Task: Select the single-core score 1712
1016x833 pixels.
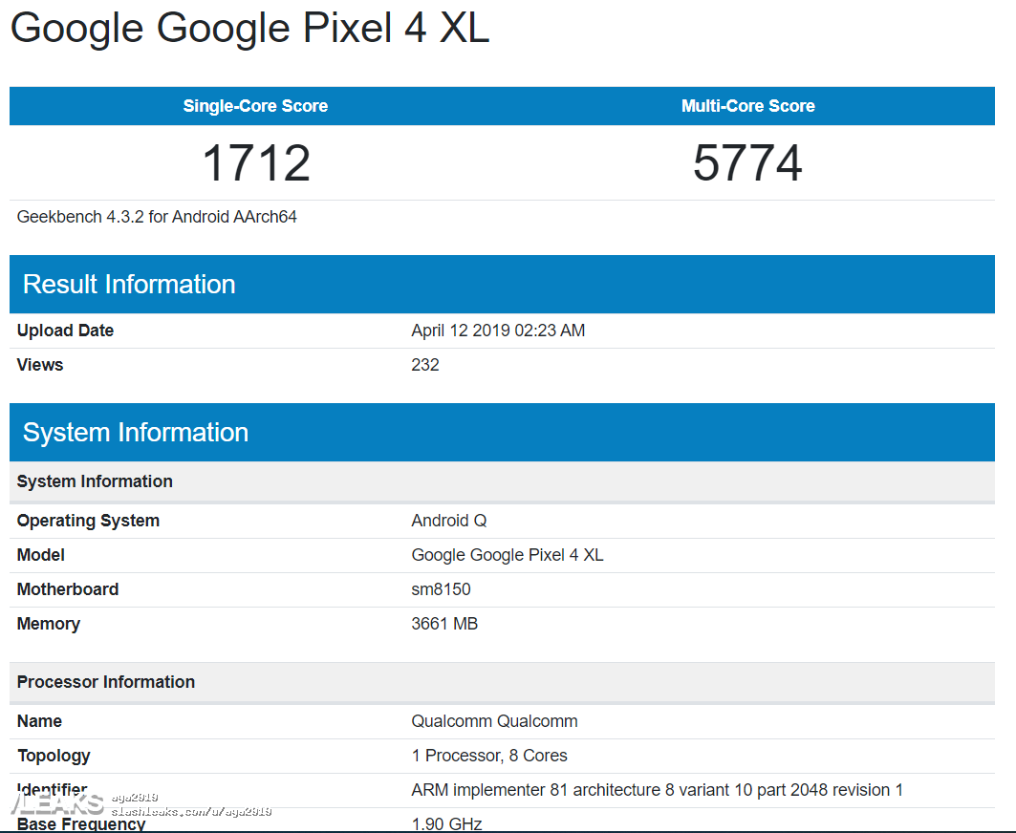Action: click(256, 163)
